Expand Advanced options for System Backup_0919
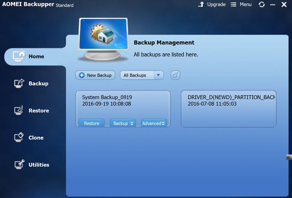The height and width of the screenshot is (198, 292). (154, 123)
